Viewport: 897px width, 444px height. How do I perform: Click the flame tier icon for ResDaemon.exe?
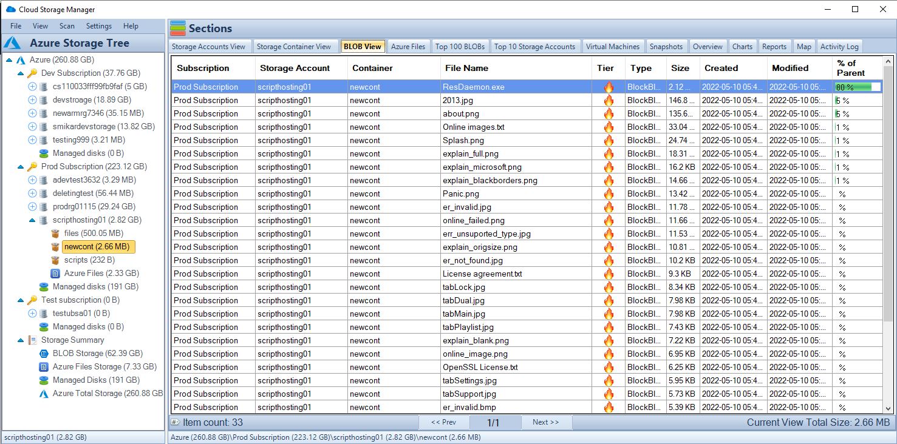click(609, 87)
